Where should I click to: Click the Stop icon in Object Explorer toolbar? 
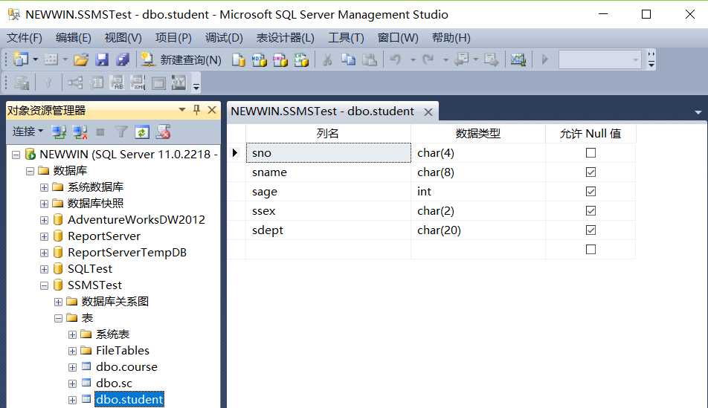(x=100, y=132)
